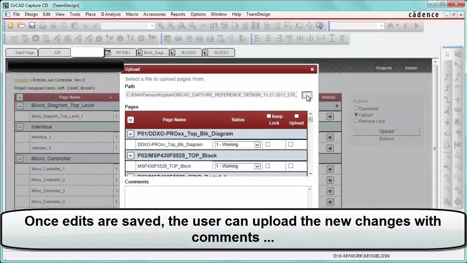Open history icon for Interface_1 row
The height and width of the screenshot is (263, 467).
click(330, 137)
